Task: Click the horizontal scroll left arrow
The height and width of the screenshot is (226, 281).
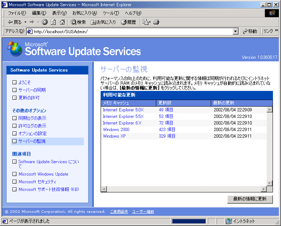Action: coord(104,189)
